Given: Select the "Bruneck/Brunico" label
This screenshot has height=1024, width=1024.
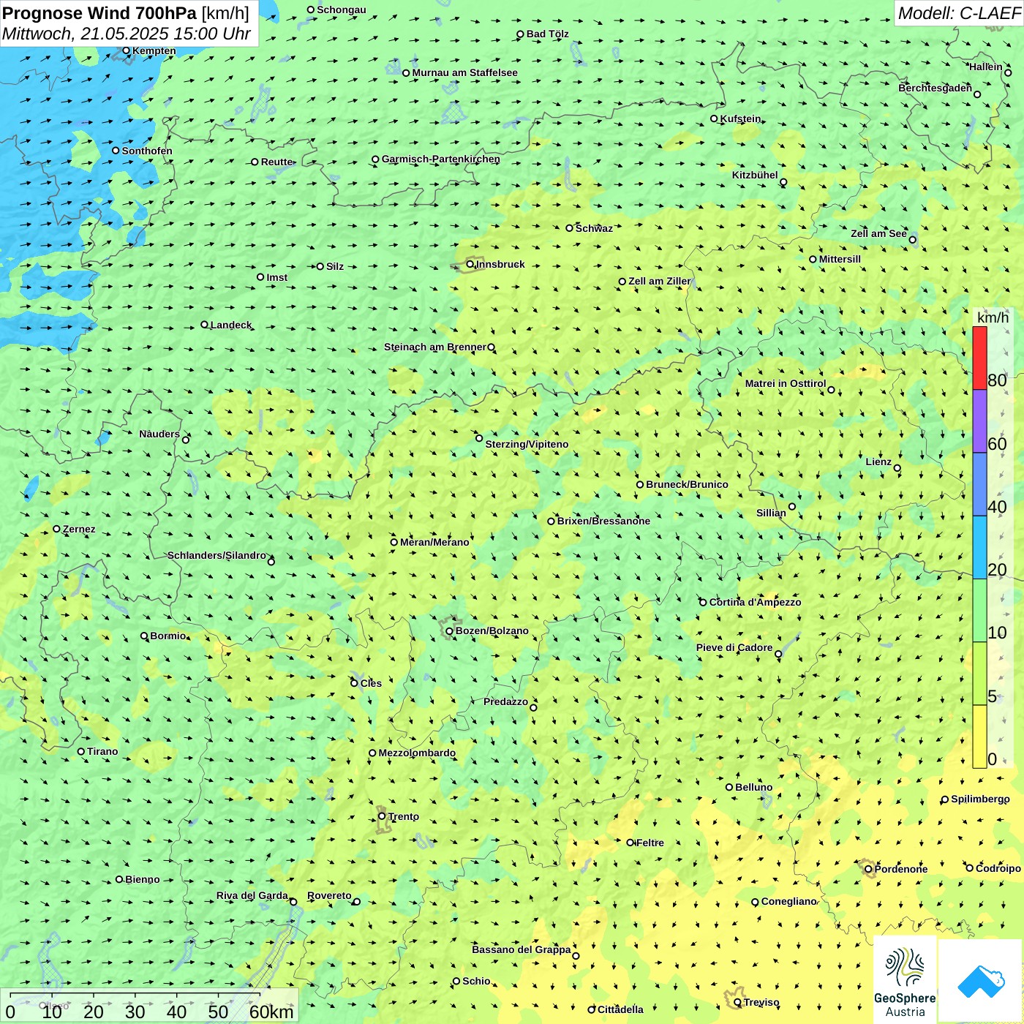Looking at the screenshot, I should pos(687,484).
